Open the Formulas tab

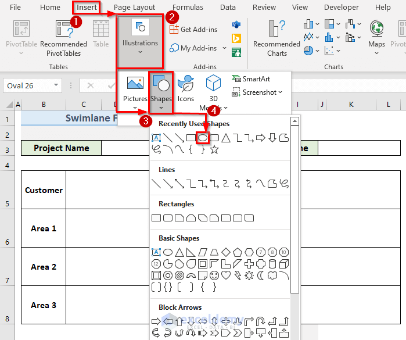coord(188,7)
